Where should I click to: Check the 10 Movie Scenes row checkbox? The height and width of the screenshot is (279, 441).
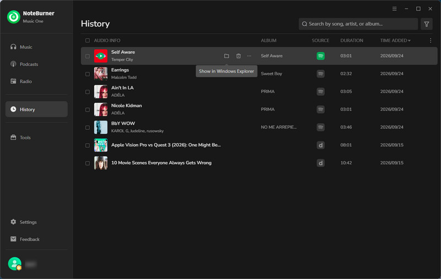[88, 163]
